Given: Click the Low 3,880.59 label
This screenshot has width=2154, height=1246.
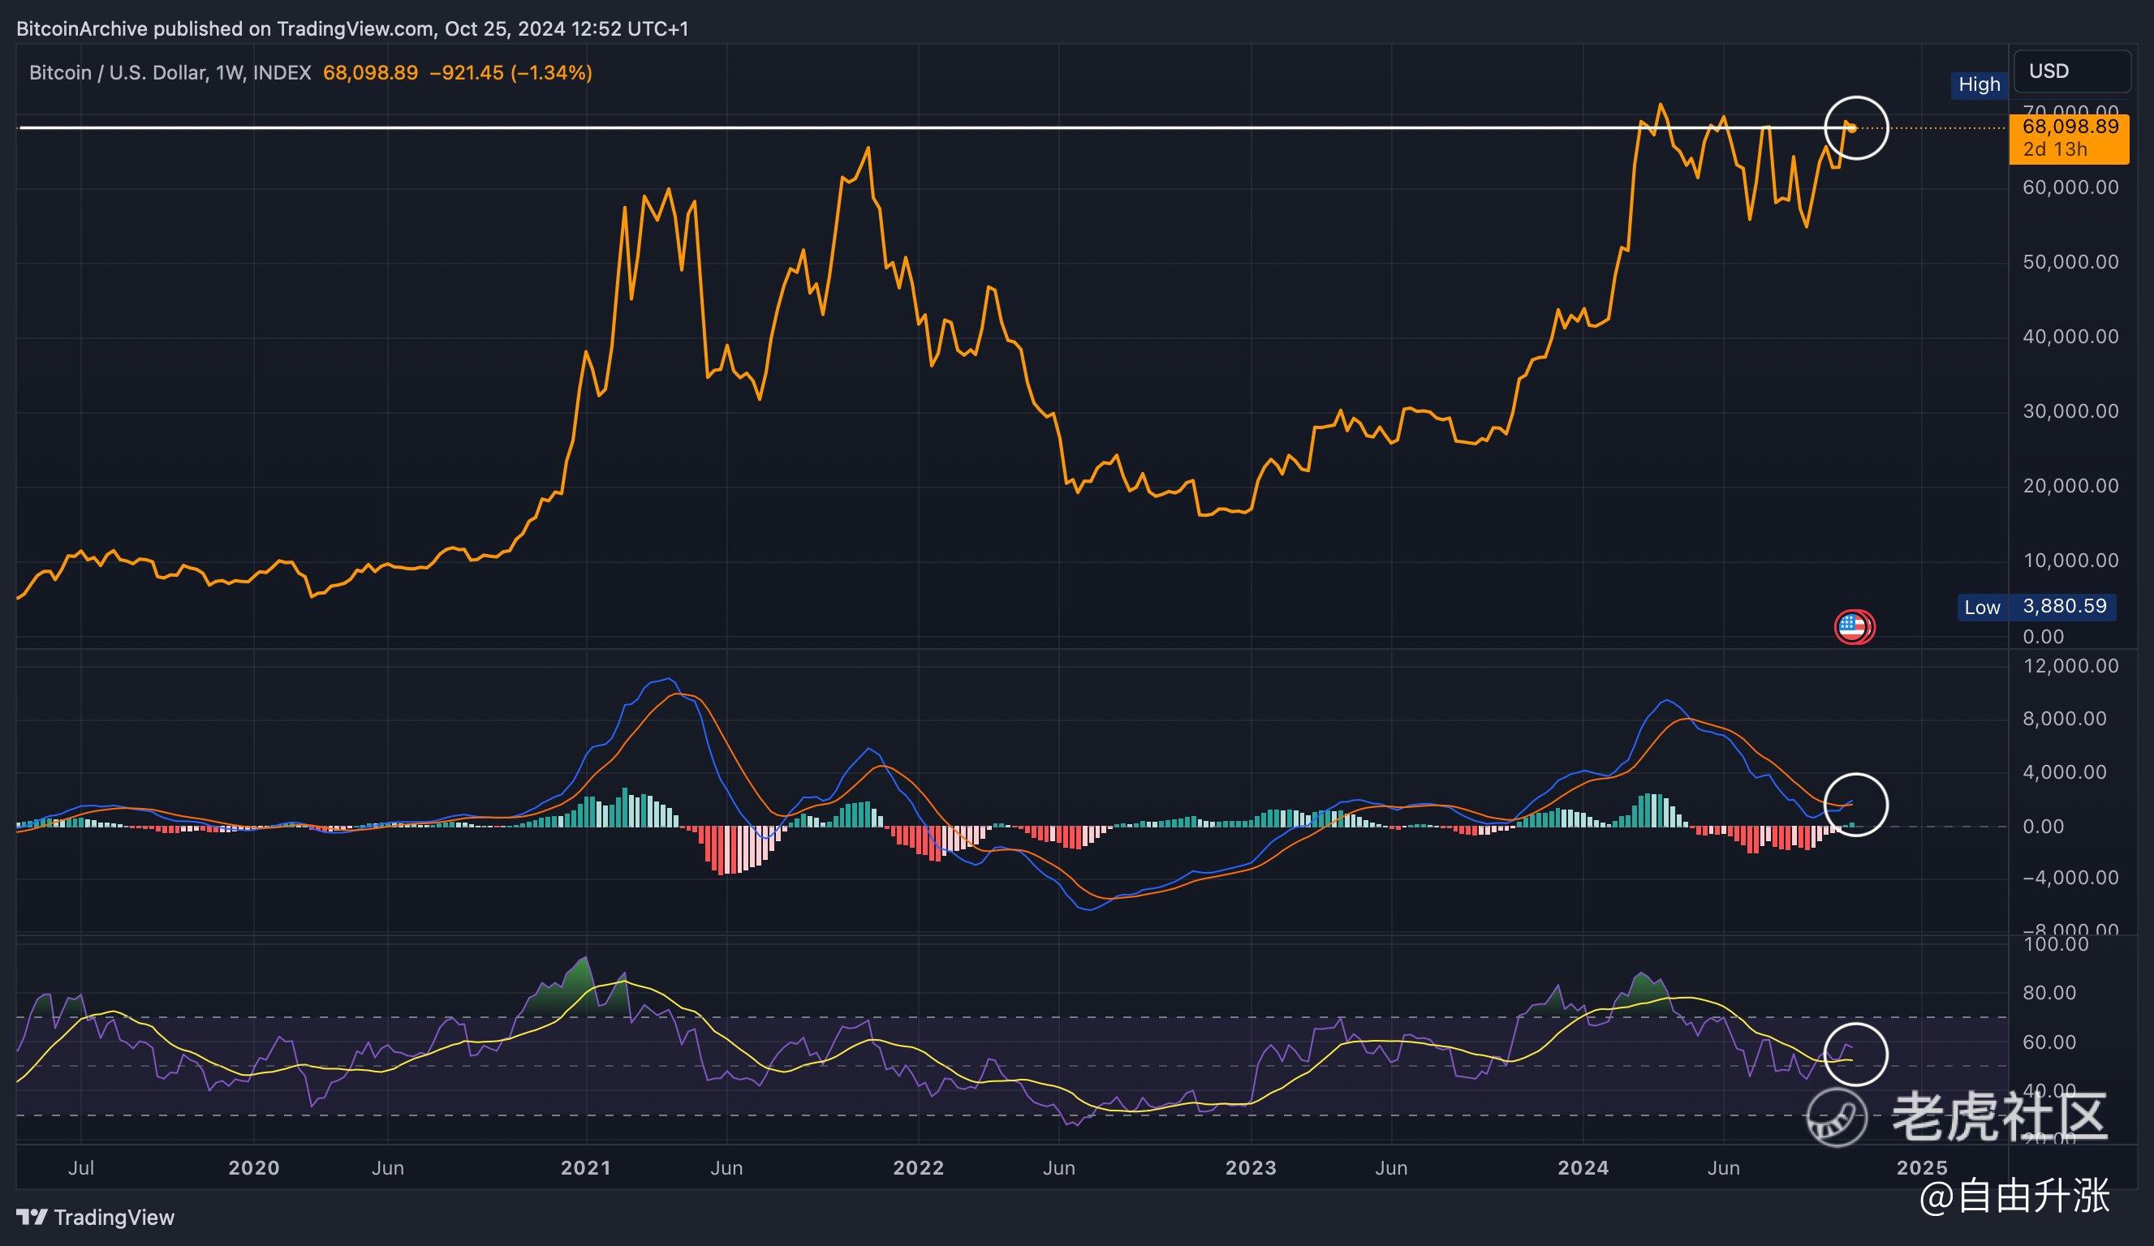Looking at the screenshot, I should [x=2037, y=607].
